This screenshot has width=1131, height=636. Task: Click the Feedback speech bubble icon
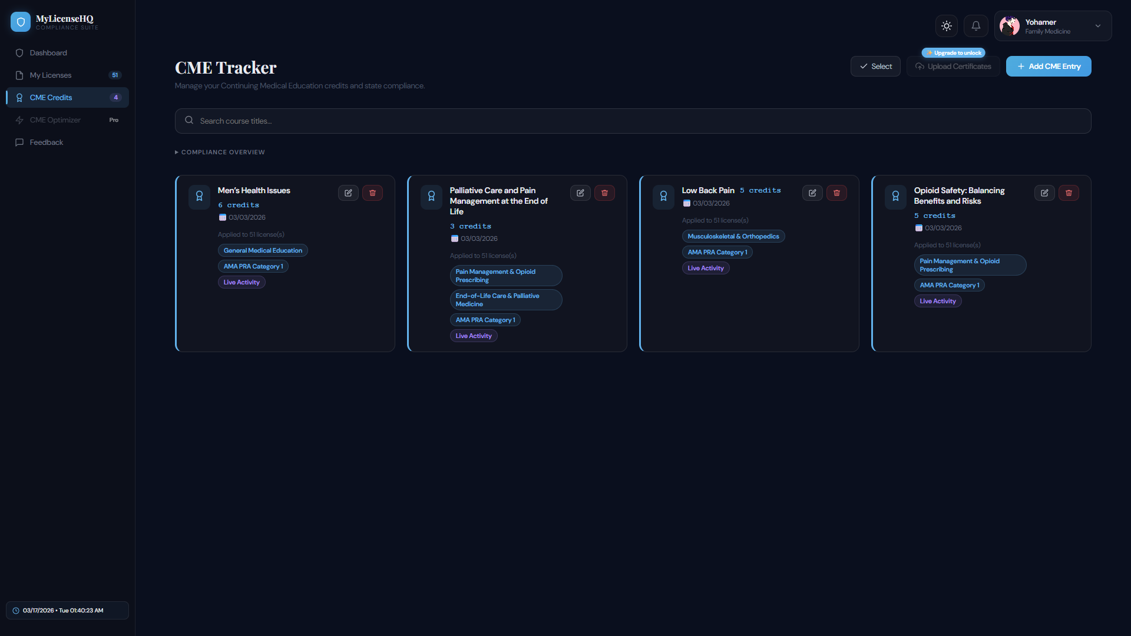click(19, 142)
